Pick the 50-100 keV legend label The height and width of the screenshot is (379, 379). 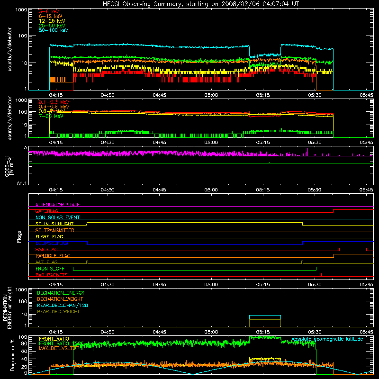tap(54, 30)
